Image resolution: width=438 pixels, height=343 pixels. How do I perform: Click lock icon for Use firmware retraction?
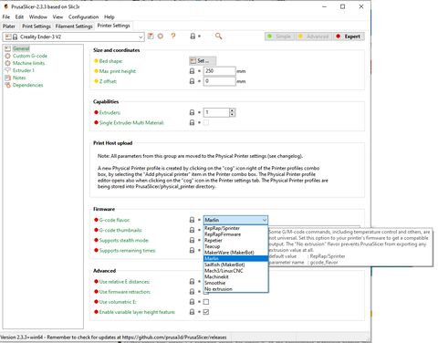click(x=192, y=292)
